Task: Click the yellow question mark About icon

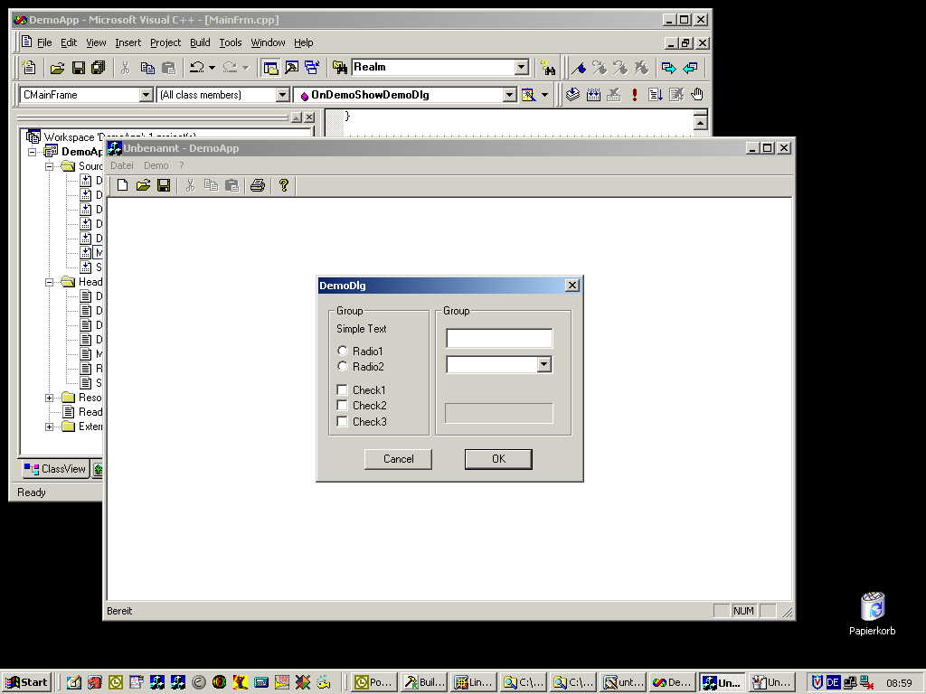Action: point(283,185)
